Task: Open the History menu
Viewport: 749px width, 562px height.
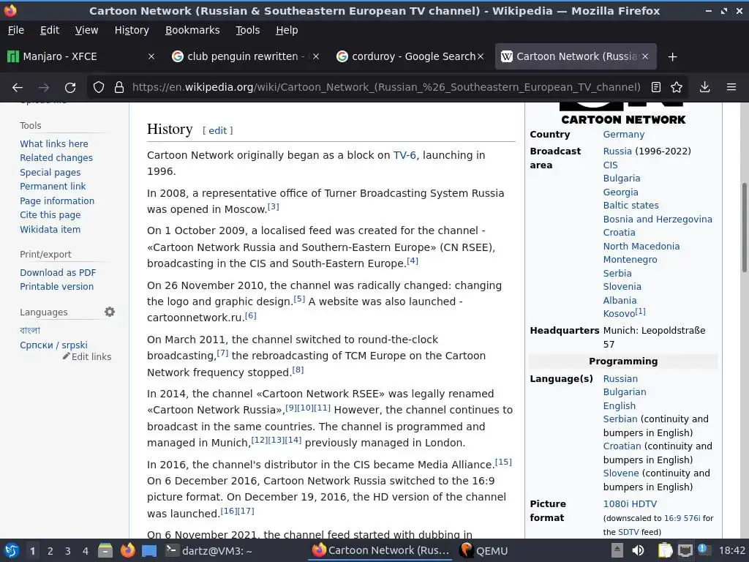Action: point(132,30)
